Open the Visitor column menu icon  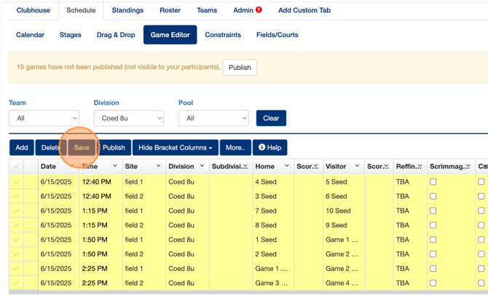357,166
